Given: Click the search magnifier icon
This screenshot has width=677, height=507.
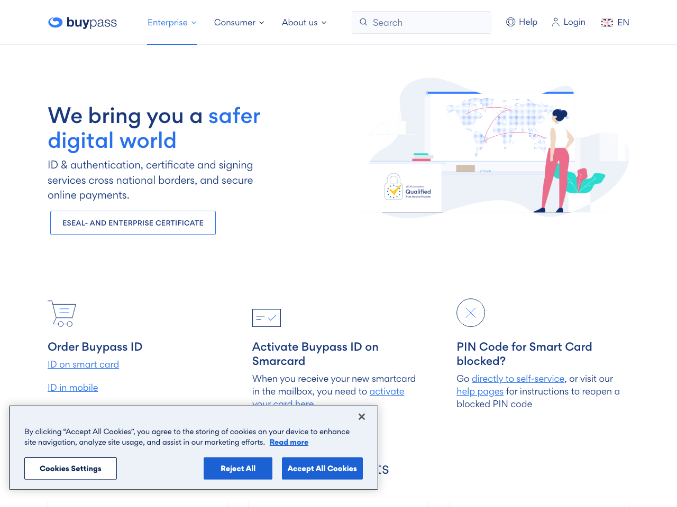Looking at the screenshot, I should click(363, 22).
